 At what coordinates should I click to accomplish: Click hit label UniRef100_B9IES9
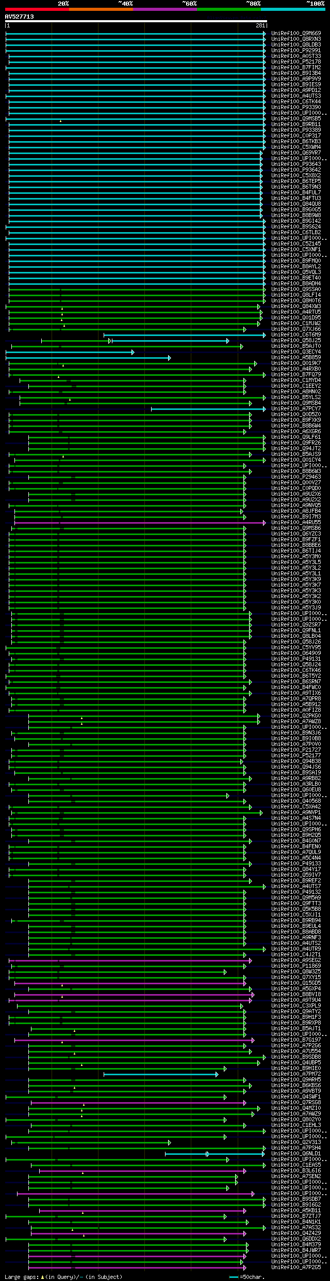tap(296, 85)
